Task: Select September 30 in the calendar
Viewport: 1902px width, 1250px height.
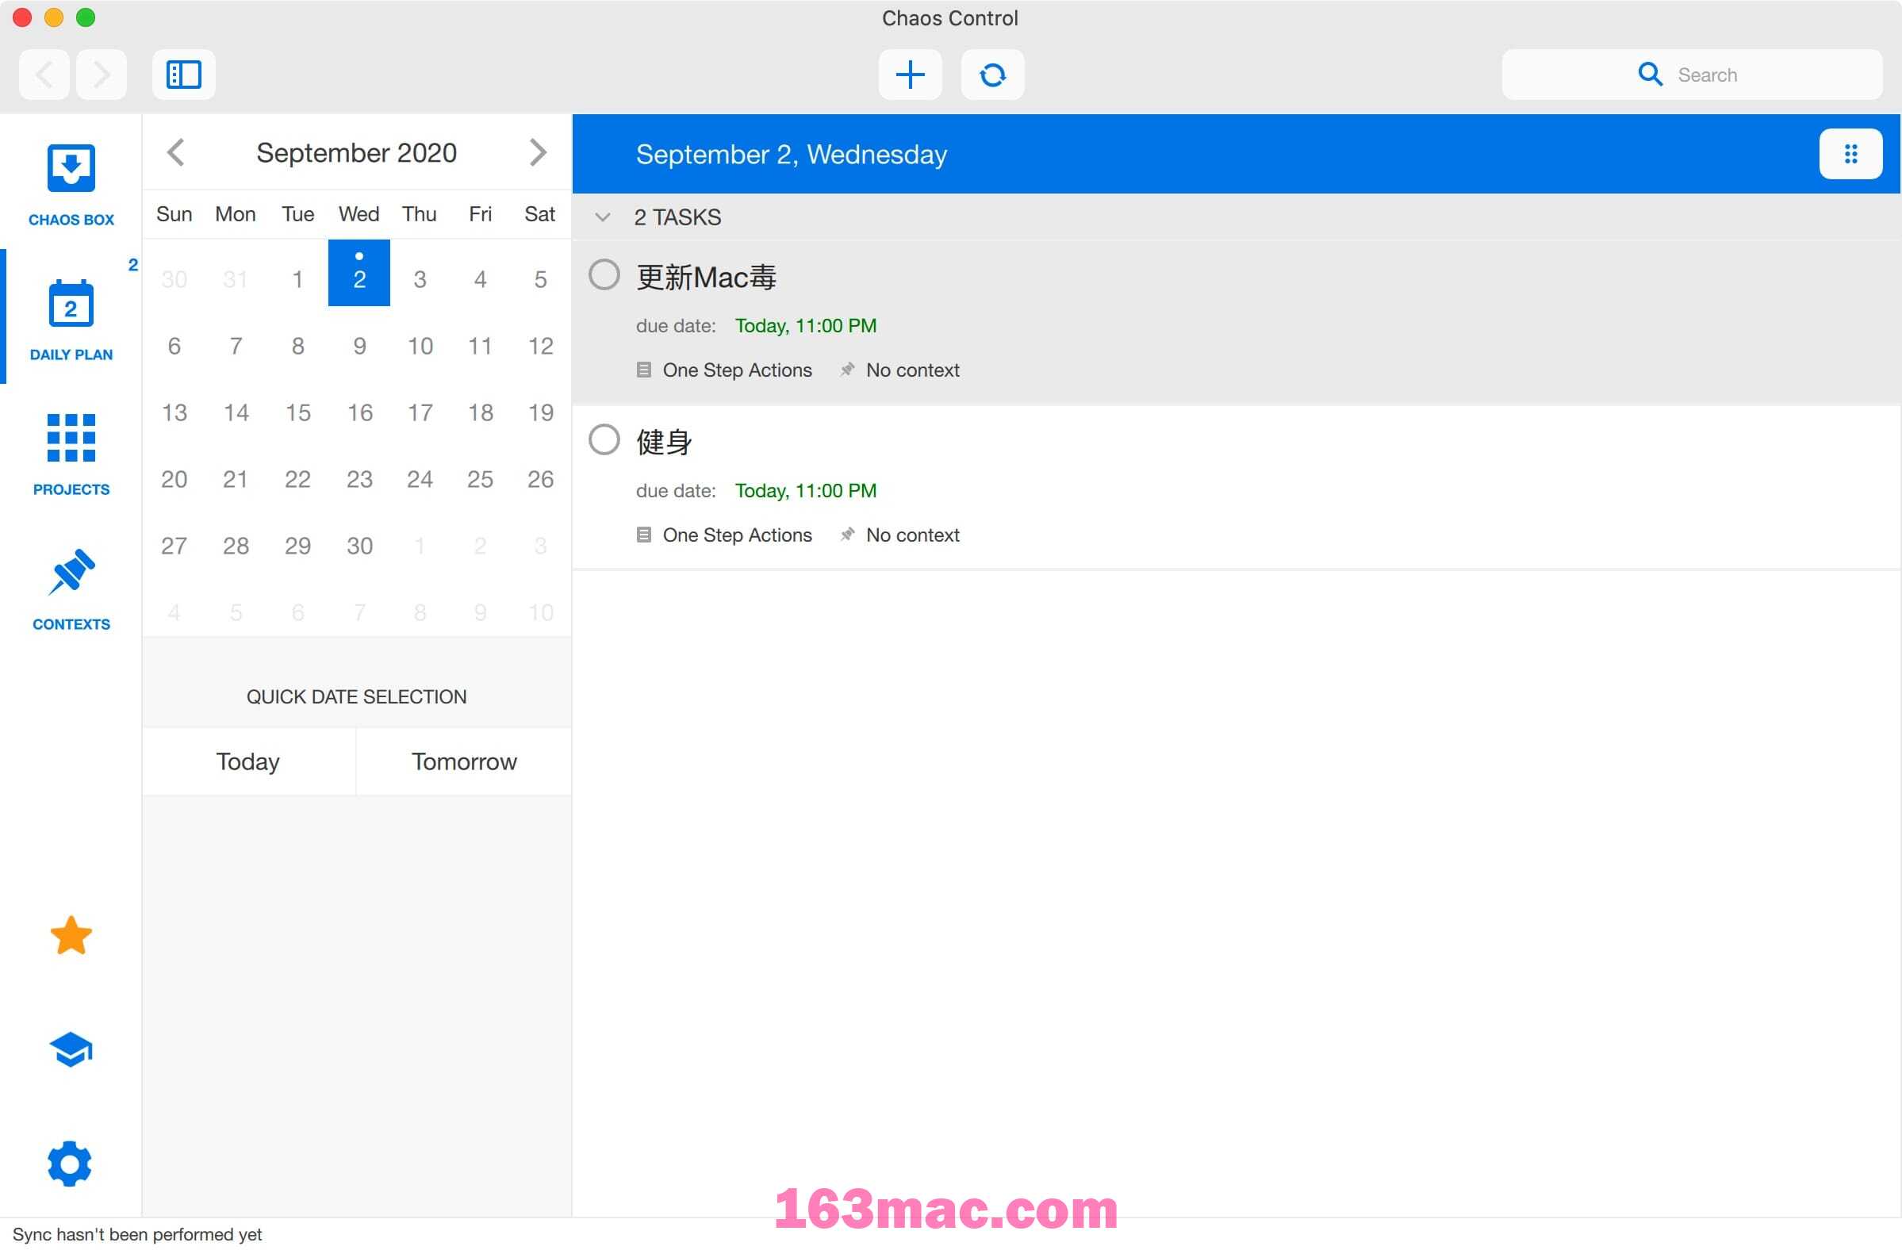Action: (x=359, y=546)
